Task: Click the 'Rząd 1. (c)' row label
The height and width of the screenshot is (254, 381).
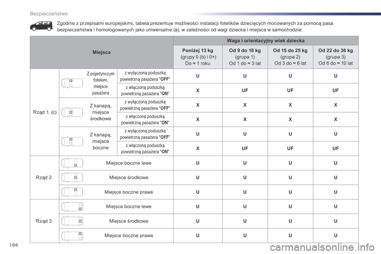Action: coord(45,112)
